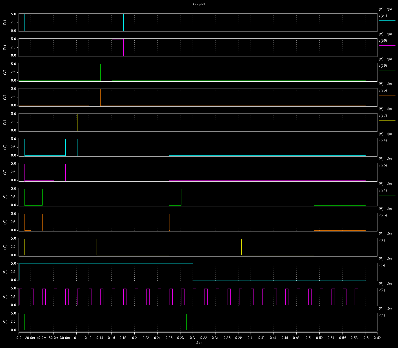Click the gray legend line under v(30)
The image size is (398, 348).
pos(387,46)
